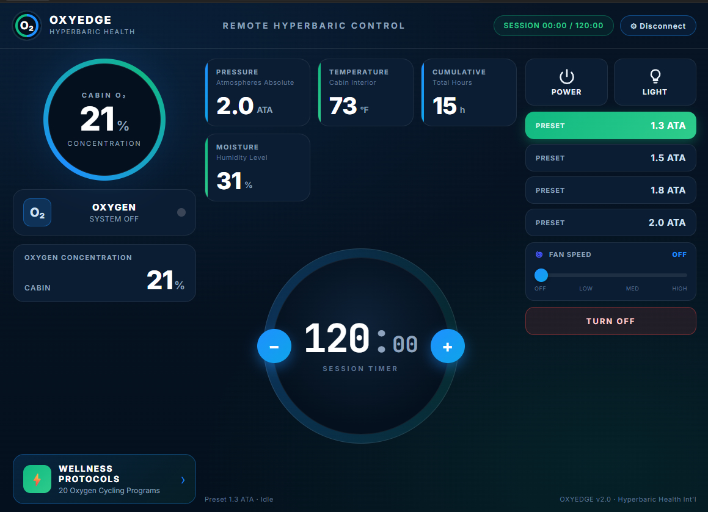Click the Temperature 73 °F card
Screen dimensions: 708x512
(x=366, y=93)
